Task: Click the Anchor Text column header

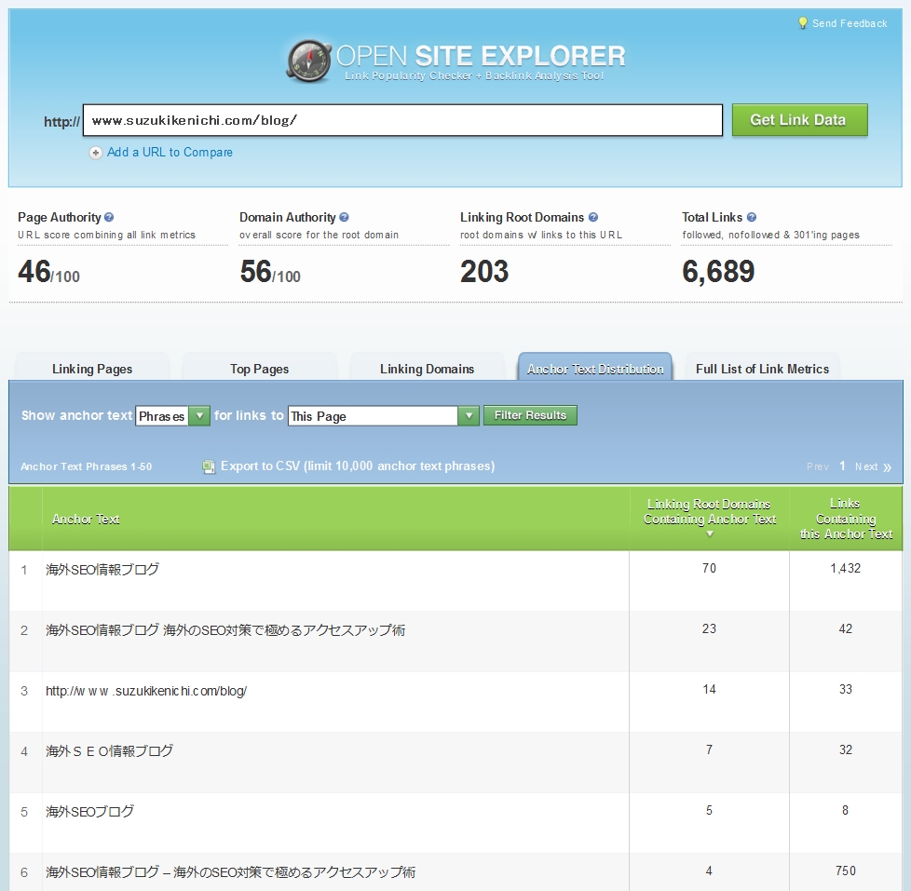Action: click(x=86, y=519)
